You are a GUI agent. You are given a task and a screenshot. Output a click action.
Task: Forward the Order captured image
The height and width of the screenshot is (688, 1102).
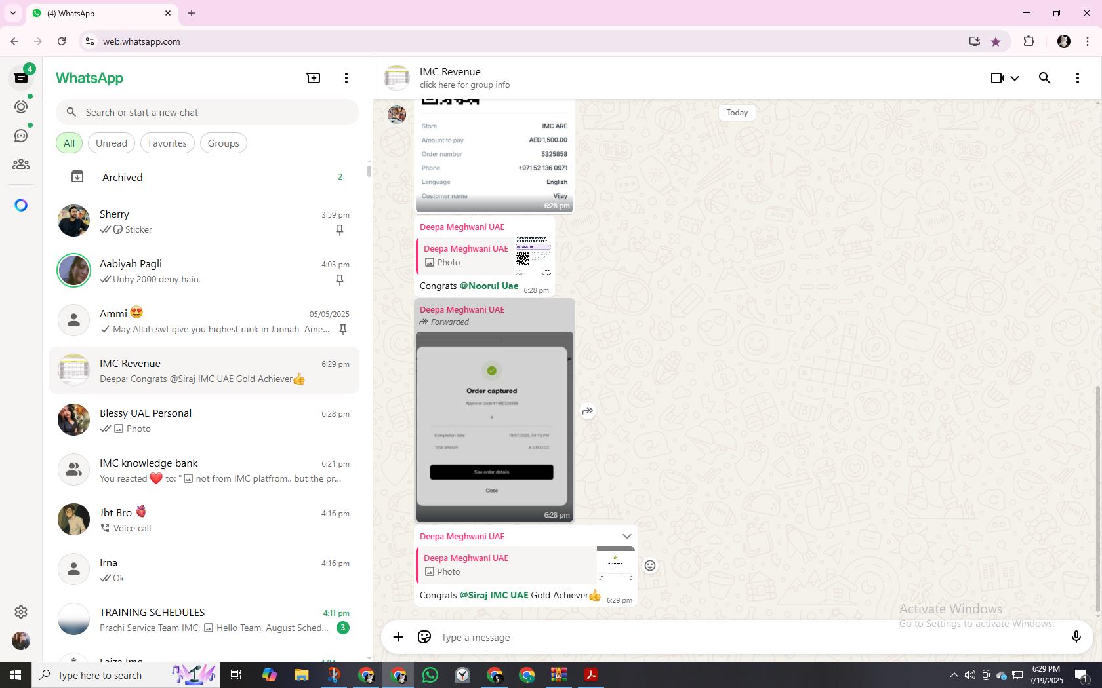[x=588, y=411]
